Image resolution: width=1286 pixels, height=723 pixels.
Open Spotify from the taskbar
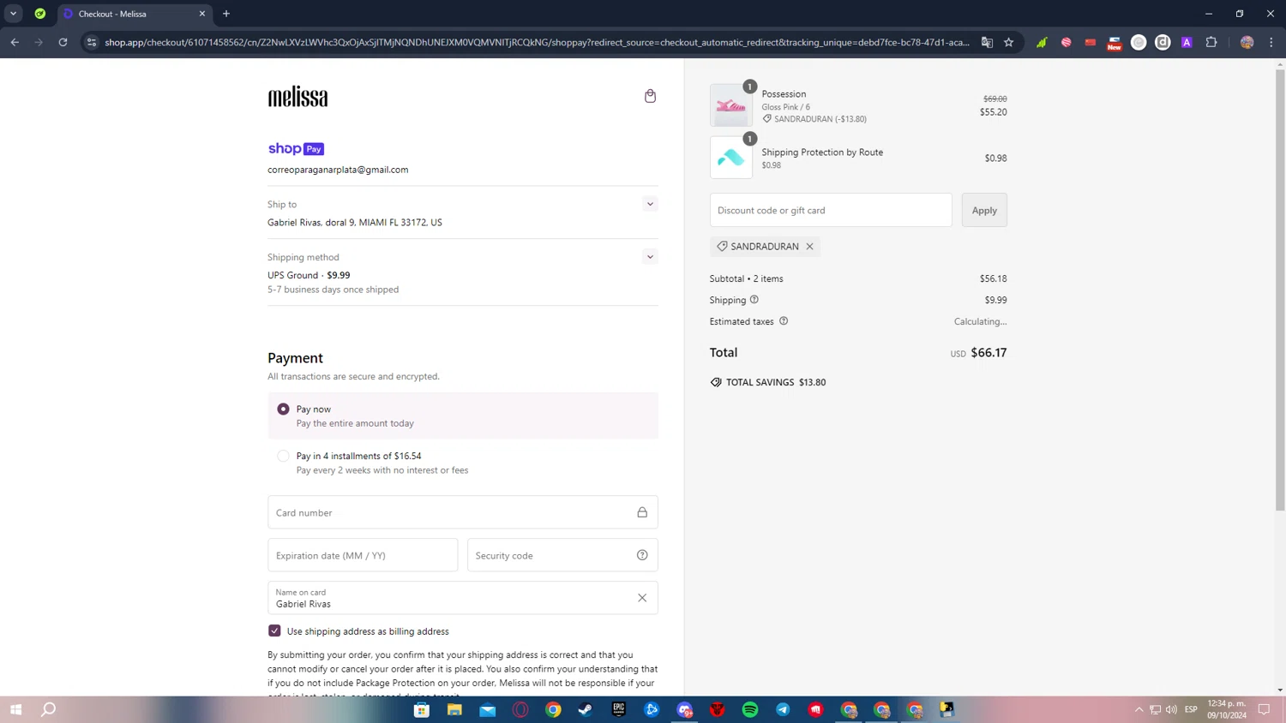tap(750, 709)
